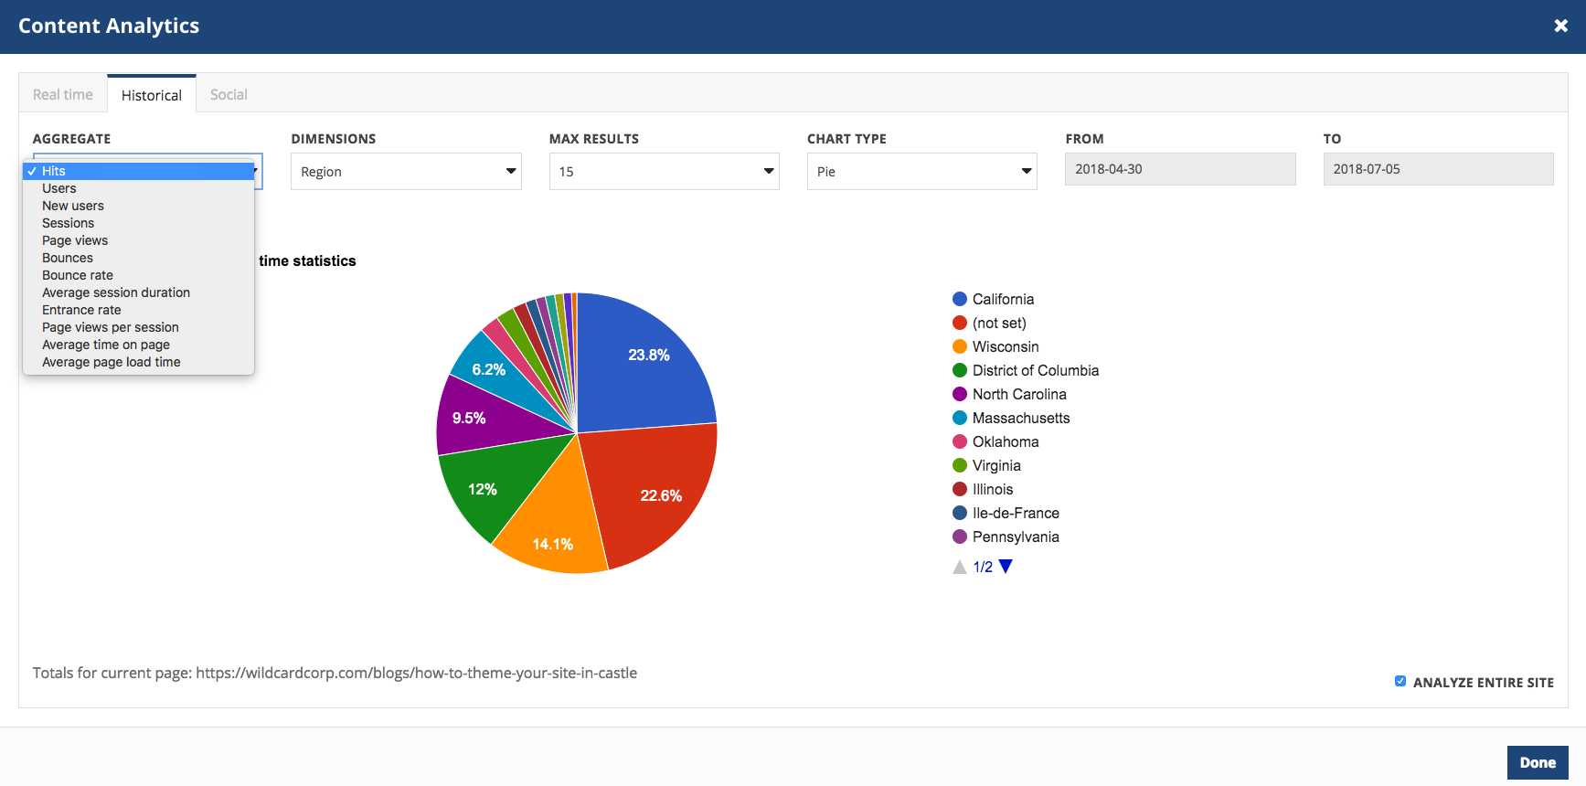Choose Users from the aggregate list

tap(138, 188)
